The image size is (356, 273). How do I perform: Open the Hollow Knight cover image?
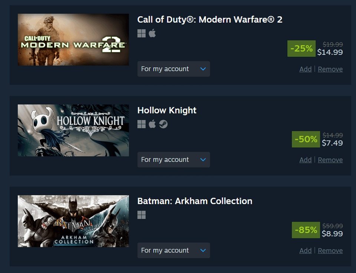73,130
